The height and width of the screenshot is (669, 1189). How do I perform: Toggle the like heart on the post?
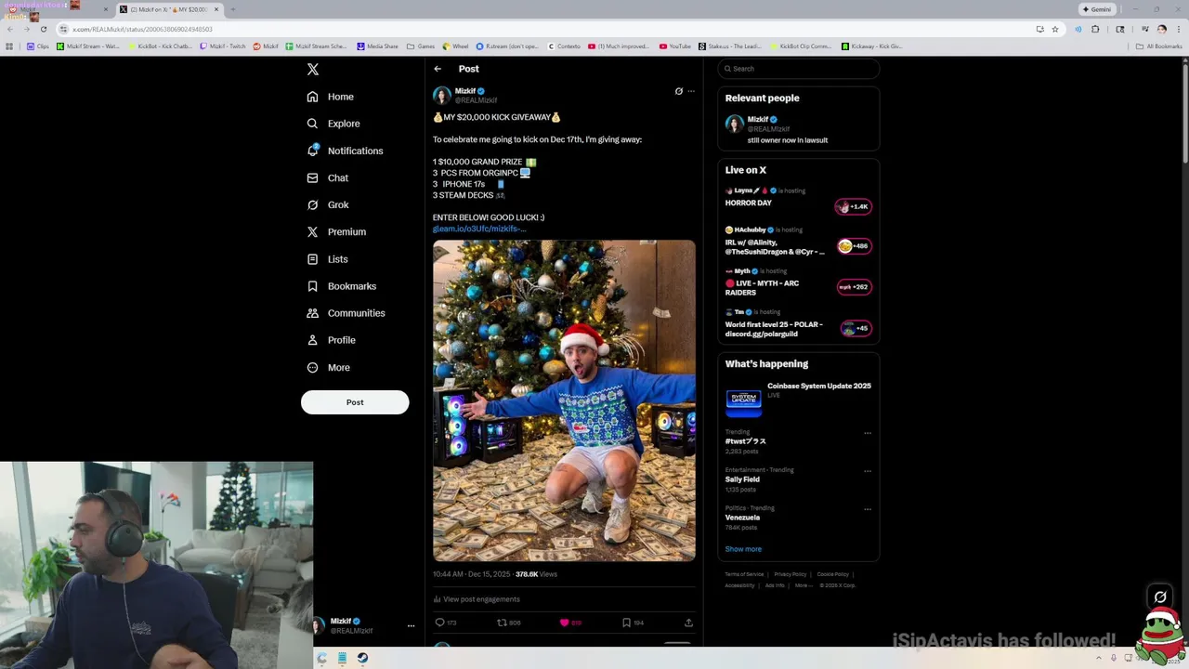(x=564, y=623)
